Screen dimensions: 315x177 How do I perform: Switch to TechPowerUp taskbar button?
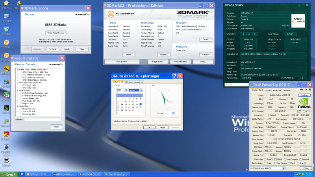pyautogui.click(x=117, y=174)
